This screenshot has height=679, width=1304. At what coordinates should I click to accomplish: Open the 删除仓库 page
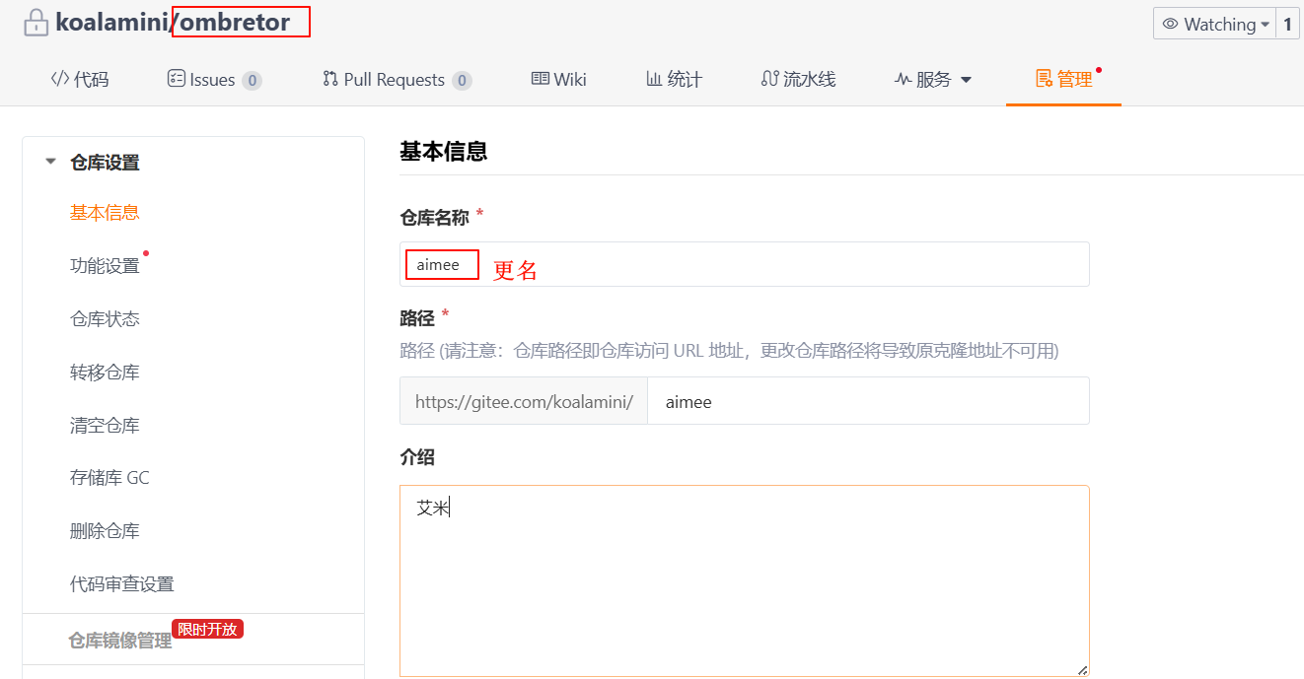pos(105,531)
